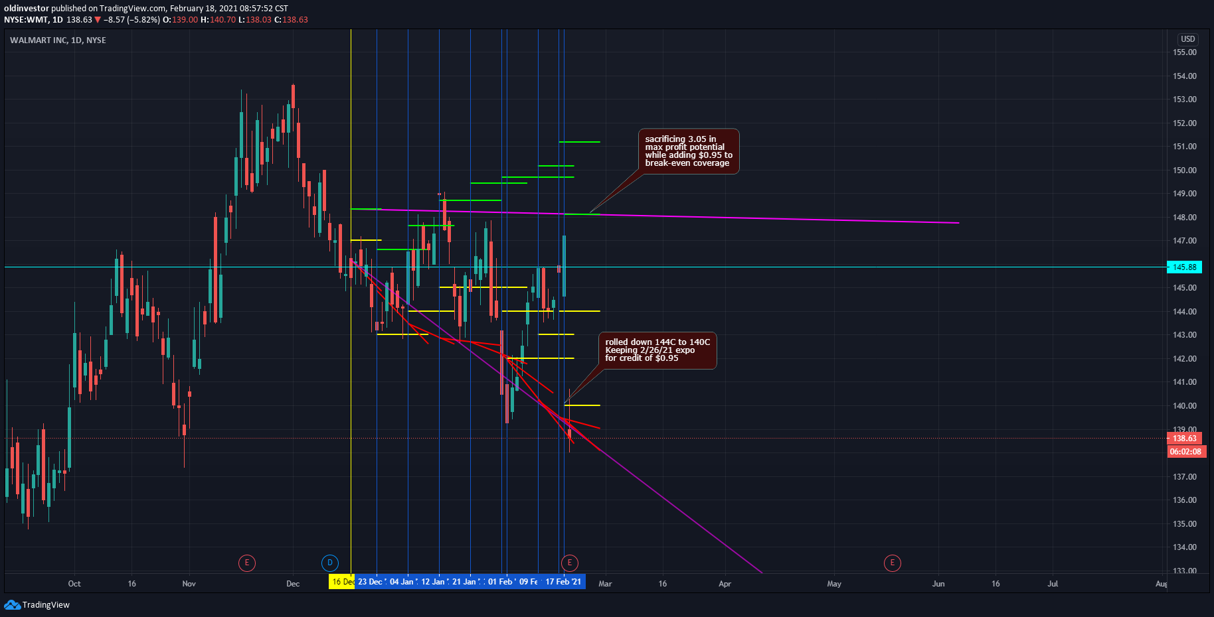Click the O:139.00 open value in header

point(181,20)
